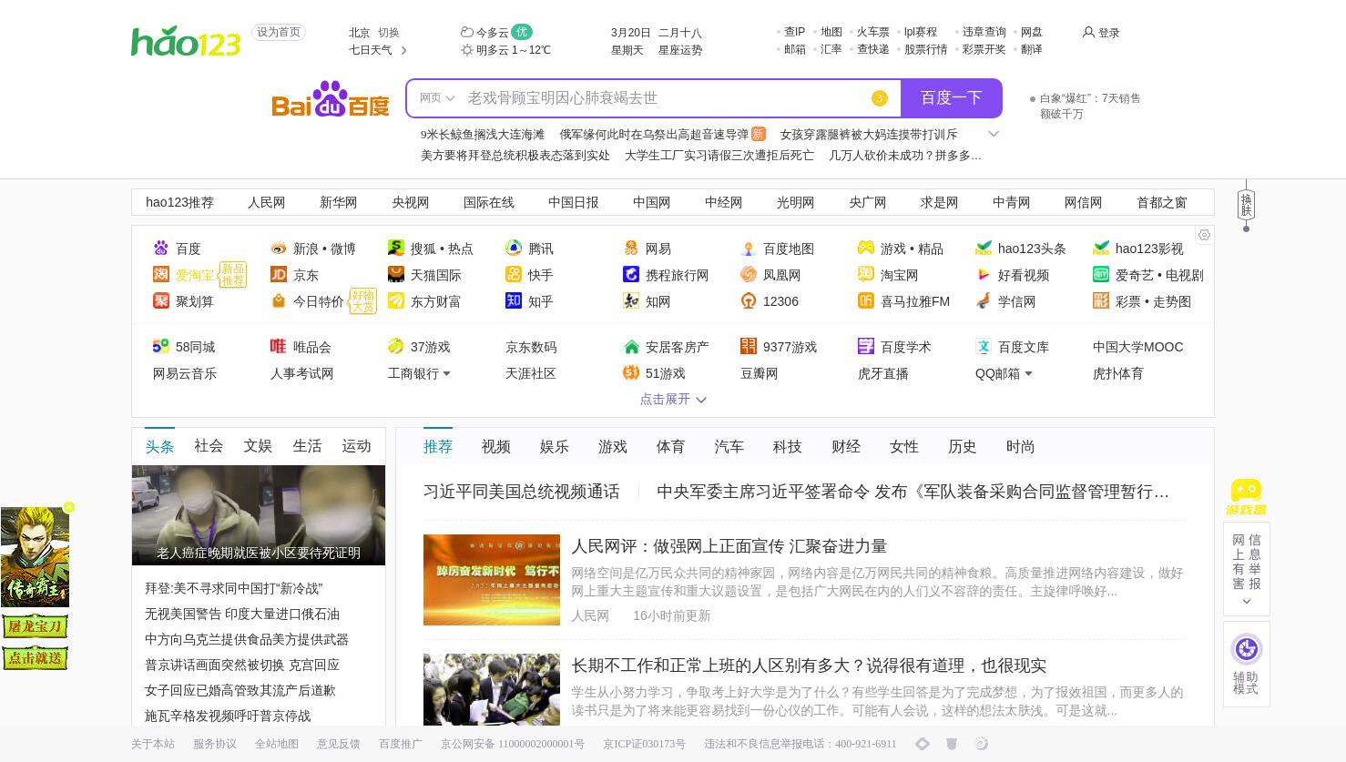Expand 工商银行 bank dropdown
This screenshot has width=1346, height=762.
[446, 373]
